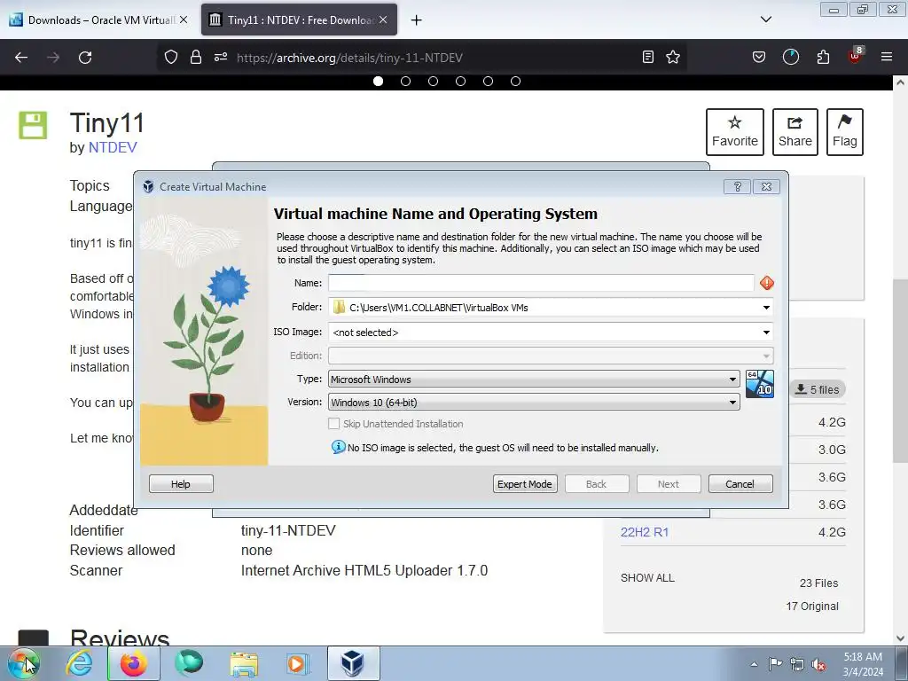Expand the ISO Image dropdown
Viewport: 908px width, 681px height.
coord(766,333)
